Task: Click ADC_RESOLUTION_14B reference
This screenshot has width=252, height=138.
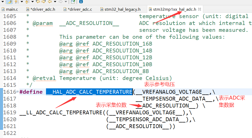Action: tap(122, 51)
